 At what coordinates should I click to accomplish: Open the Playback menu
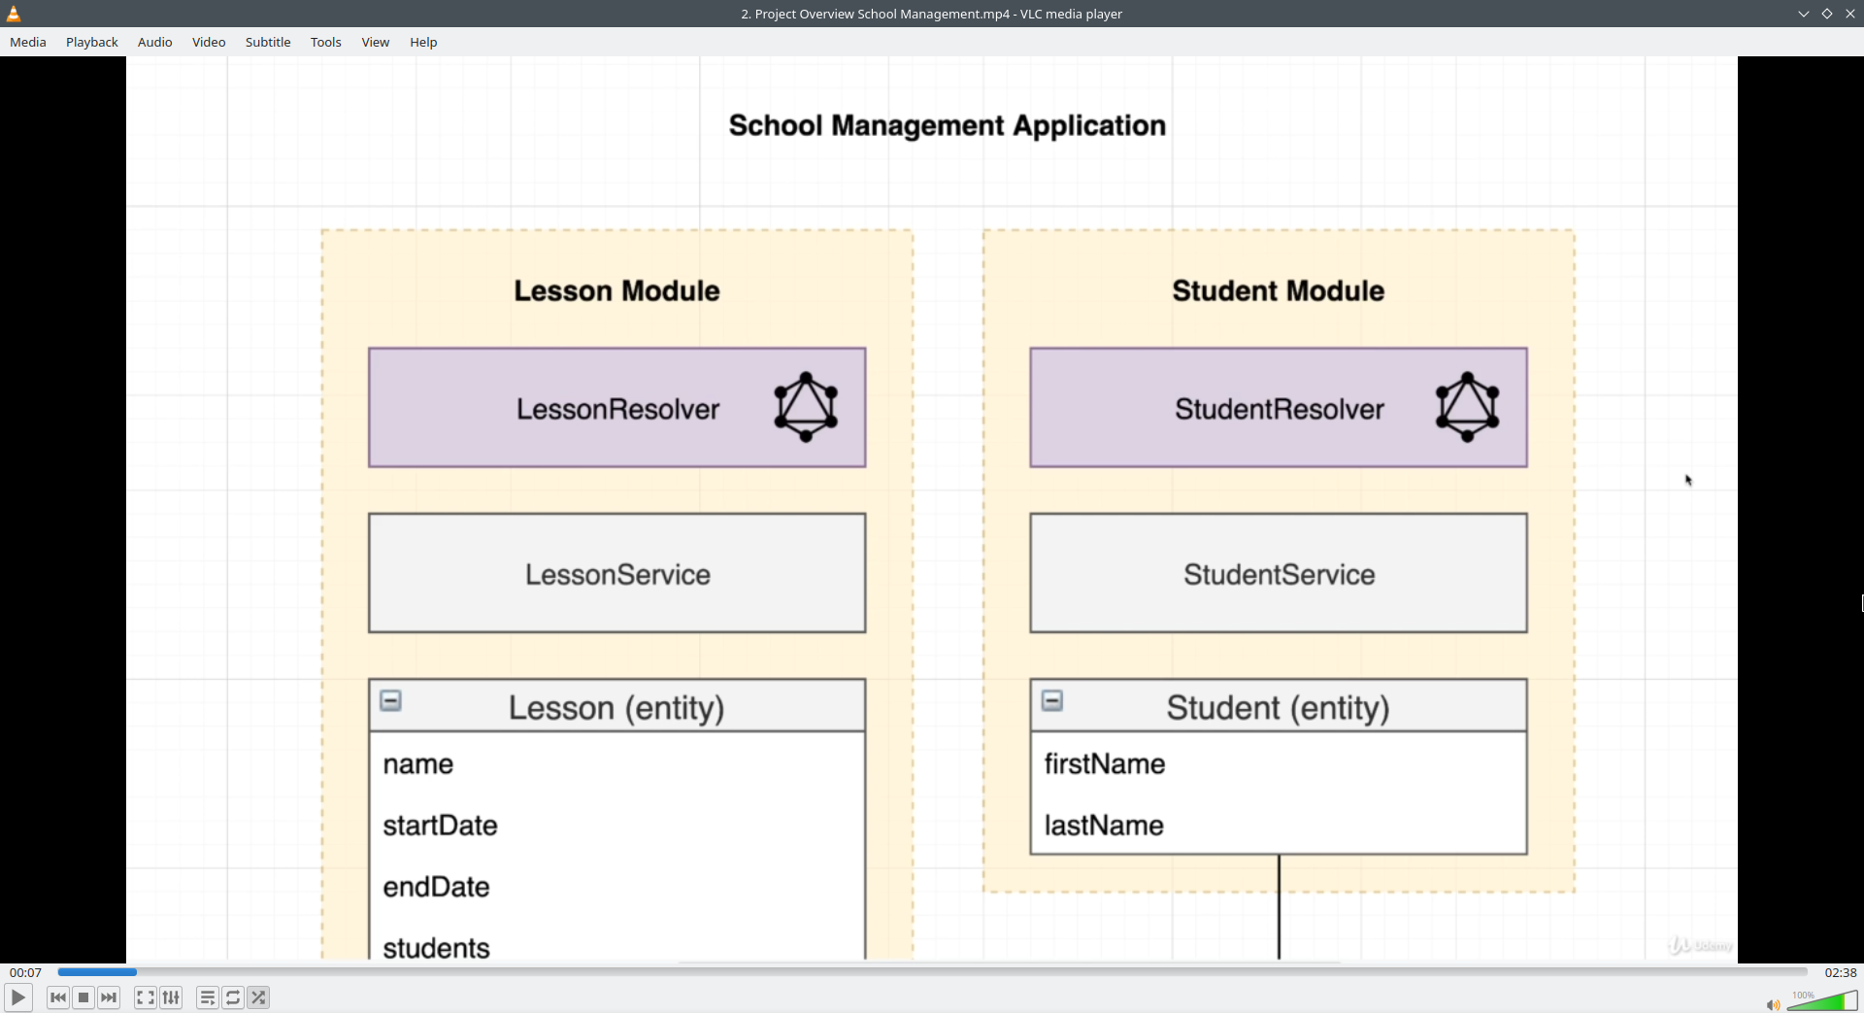92,42
